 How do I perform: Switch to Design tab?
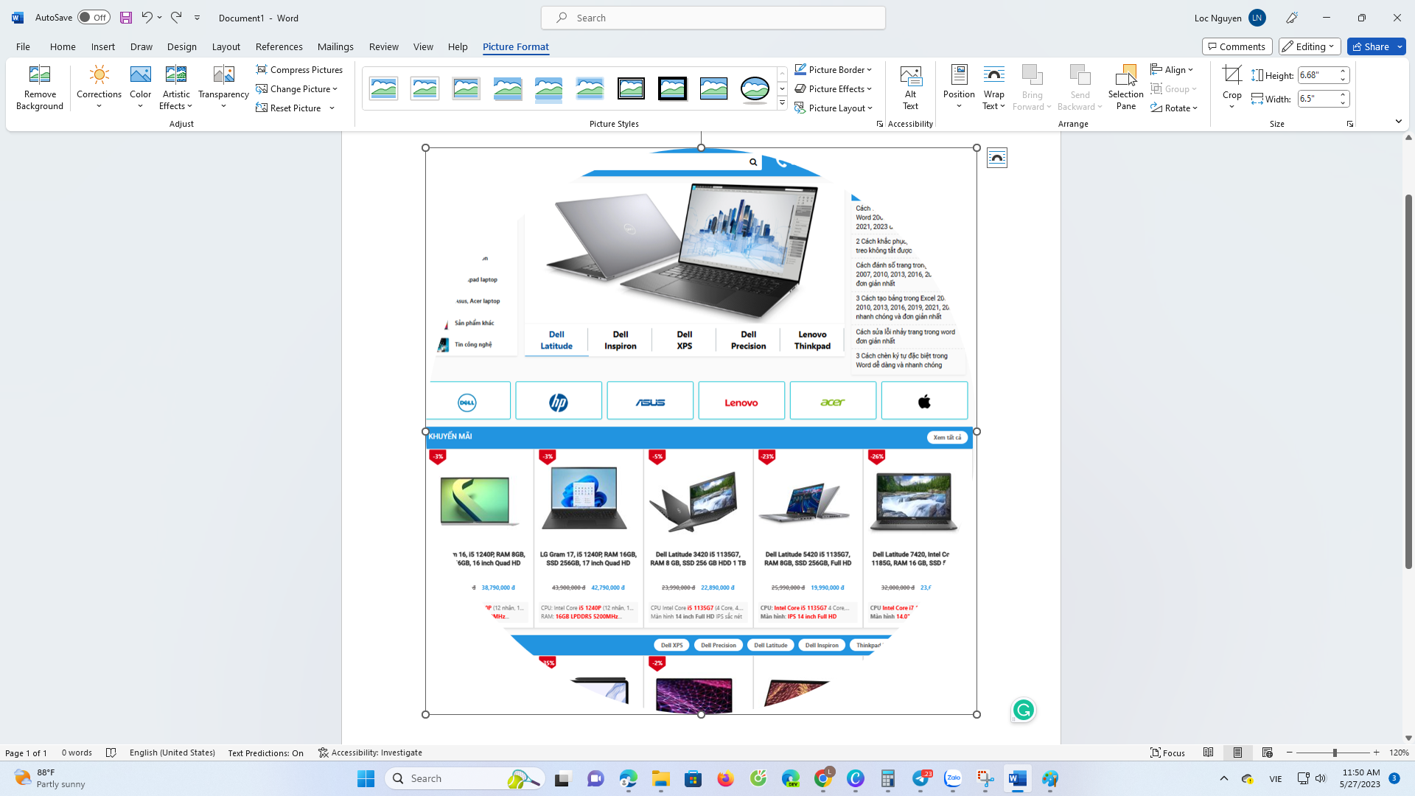point(181,46)
